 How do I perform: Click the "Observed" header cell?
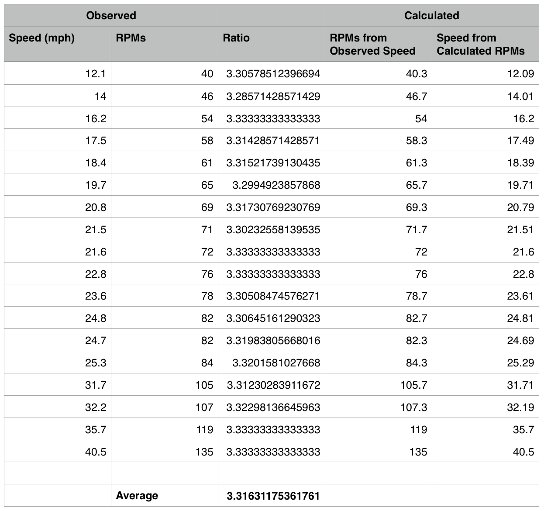[x=111, y=16]
